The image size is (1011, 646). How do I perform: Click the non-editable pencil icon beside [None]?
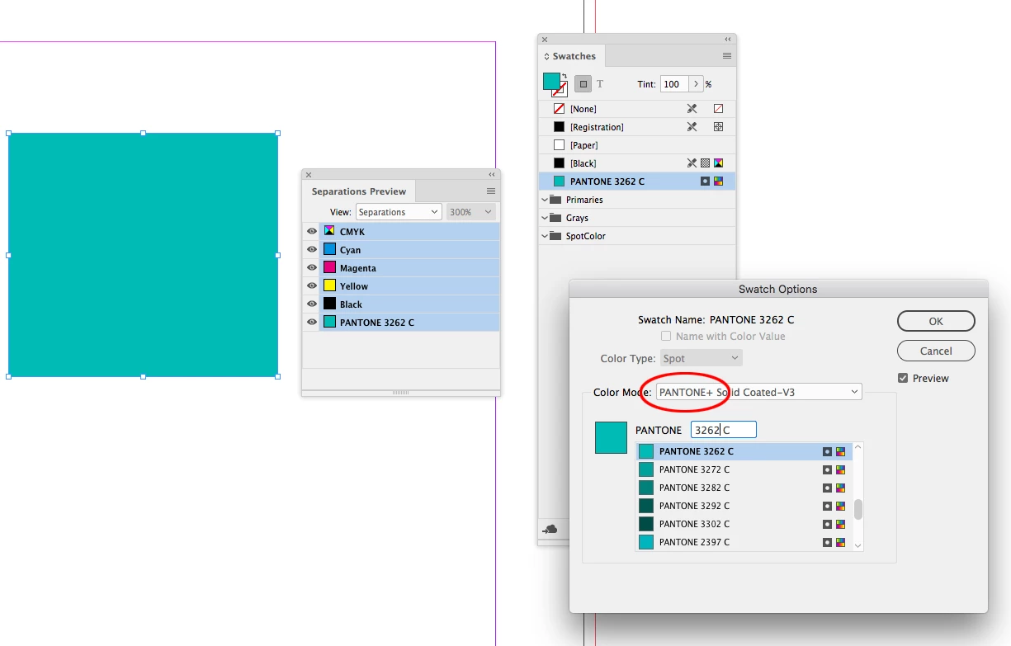(x=692, y=109)
